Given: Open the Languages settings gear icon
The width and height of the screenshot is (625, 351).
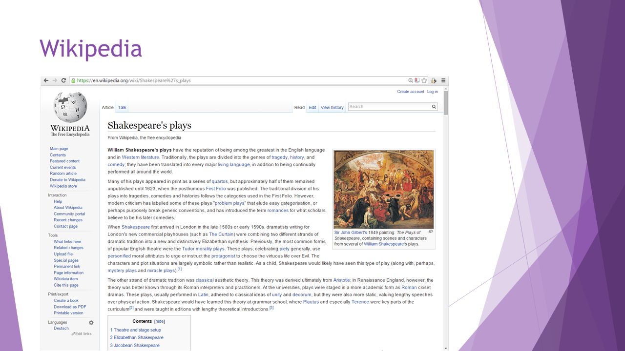Looking at the screenshot, I should (x=91, y=323).
